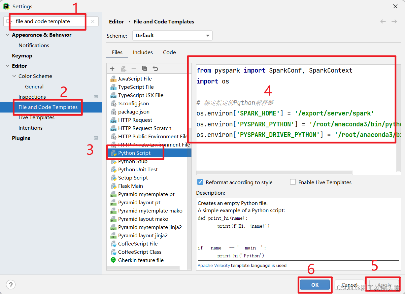
Task: Click the Help question mark button
Action: click(11, 285)
